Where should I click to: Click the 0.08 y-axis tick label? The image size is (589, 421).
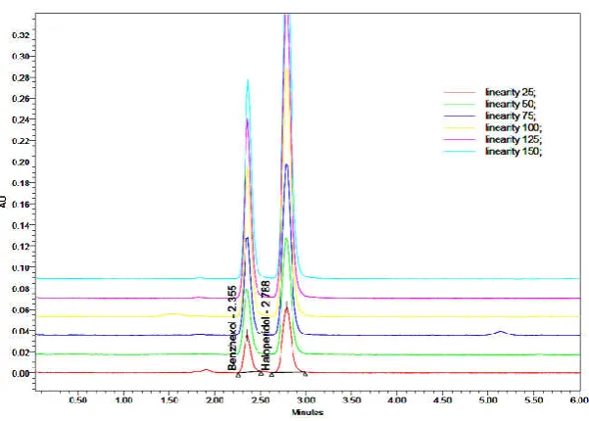tap(20, 289)
